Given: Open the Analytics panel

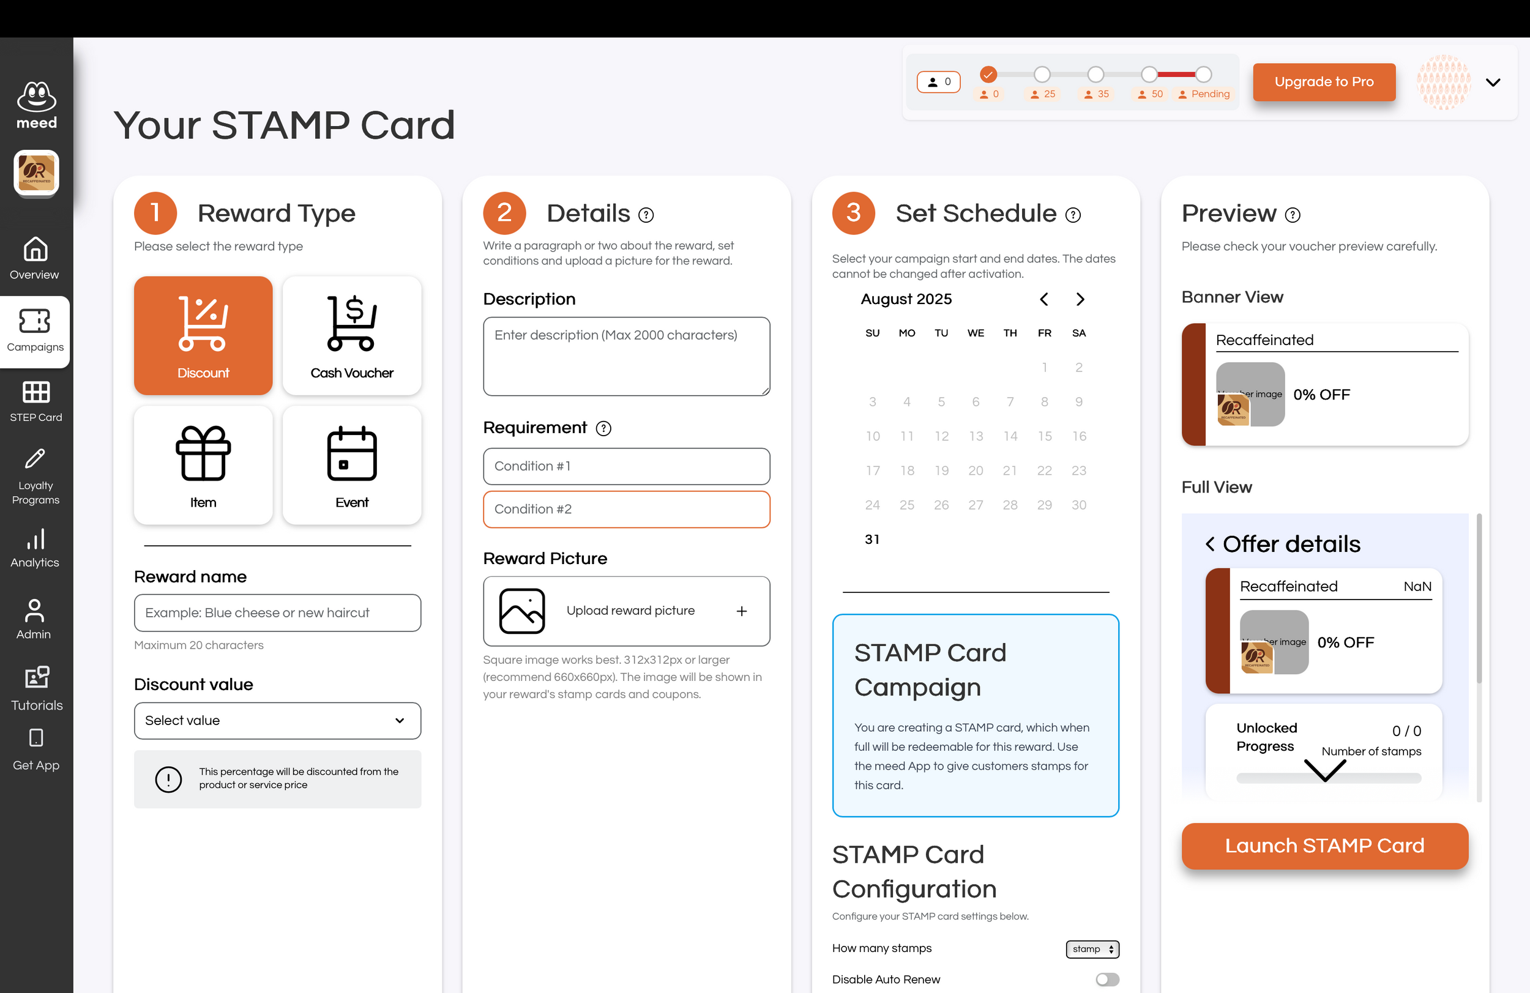Looking at the screenshot, I should [x=35, y=547].
